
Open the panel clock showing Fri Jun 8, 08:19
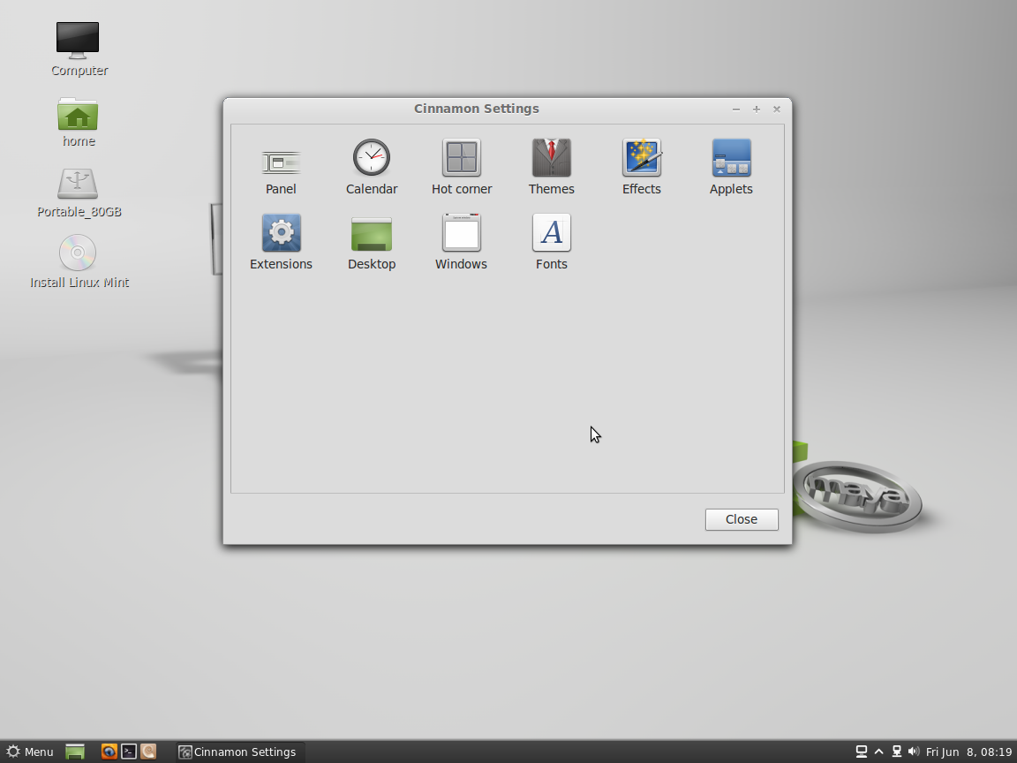[x=969, y=752]
